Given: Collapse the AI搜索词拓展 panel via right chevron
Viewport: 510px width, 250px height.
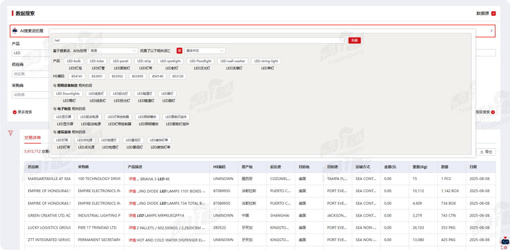Looking at the screenshot, I should (491, 31).
